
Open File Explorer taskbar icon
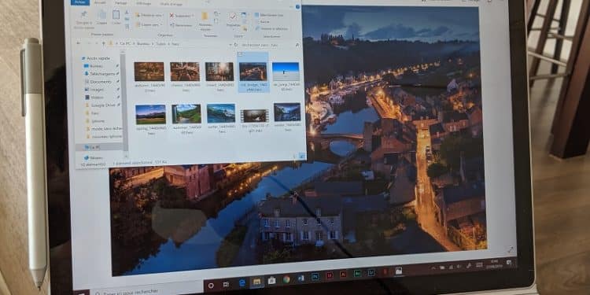(x=257, y=282)
